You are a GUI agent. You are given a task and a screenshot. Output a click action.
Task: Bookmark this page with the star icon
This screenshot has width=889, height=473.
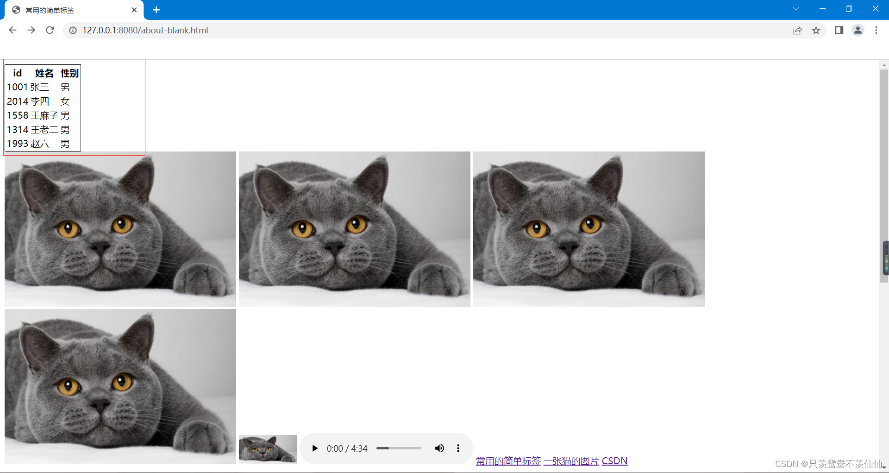pyautogui.click(x=816, y=30)
